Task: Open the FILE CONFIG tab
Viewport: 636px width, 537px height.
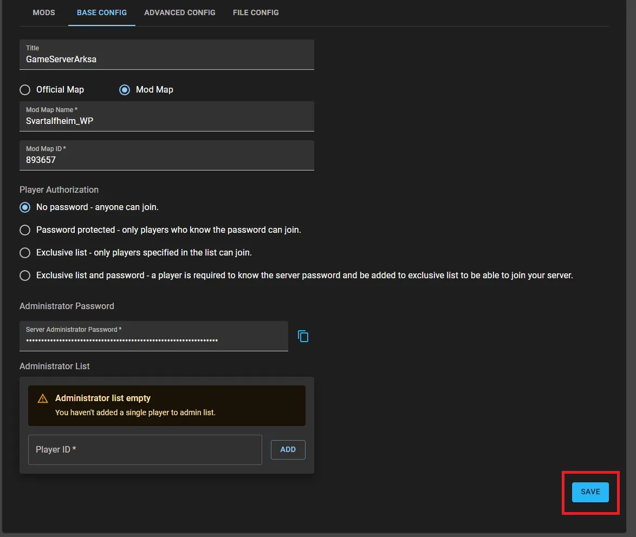Action: pos(256,12)
